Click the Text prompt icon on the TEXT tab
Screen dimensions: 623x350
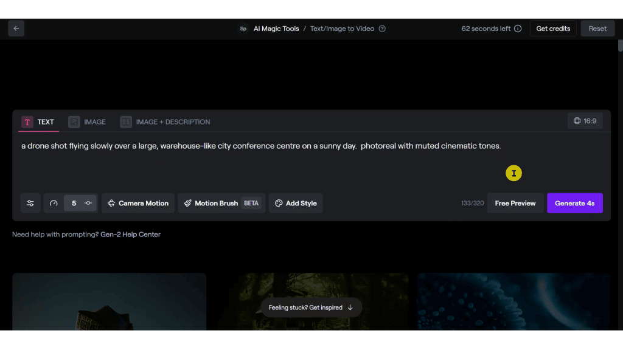[27, 122]
